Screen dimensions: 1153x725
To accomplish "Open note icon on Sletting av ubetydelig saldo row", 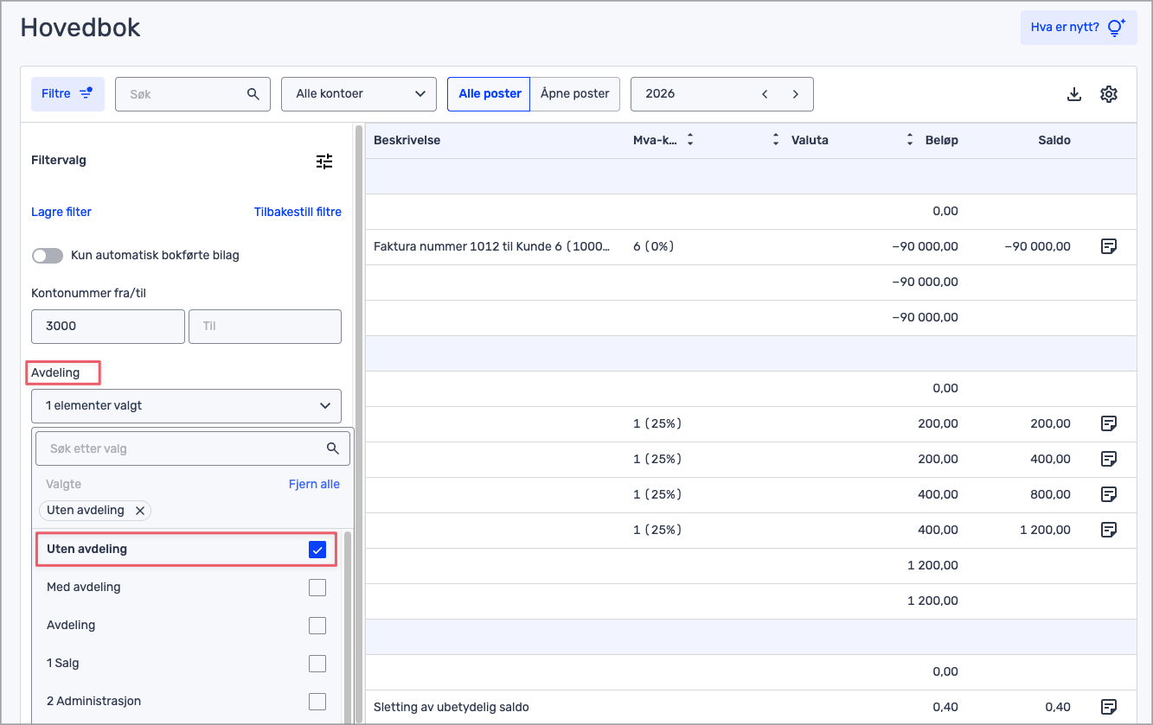I will pyautogui.click(x=1109, y=707).
